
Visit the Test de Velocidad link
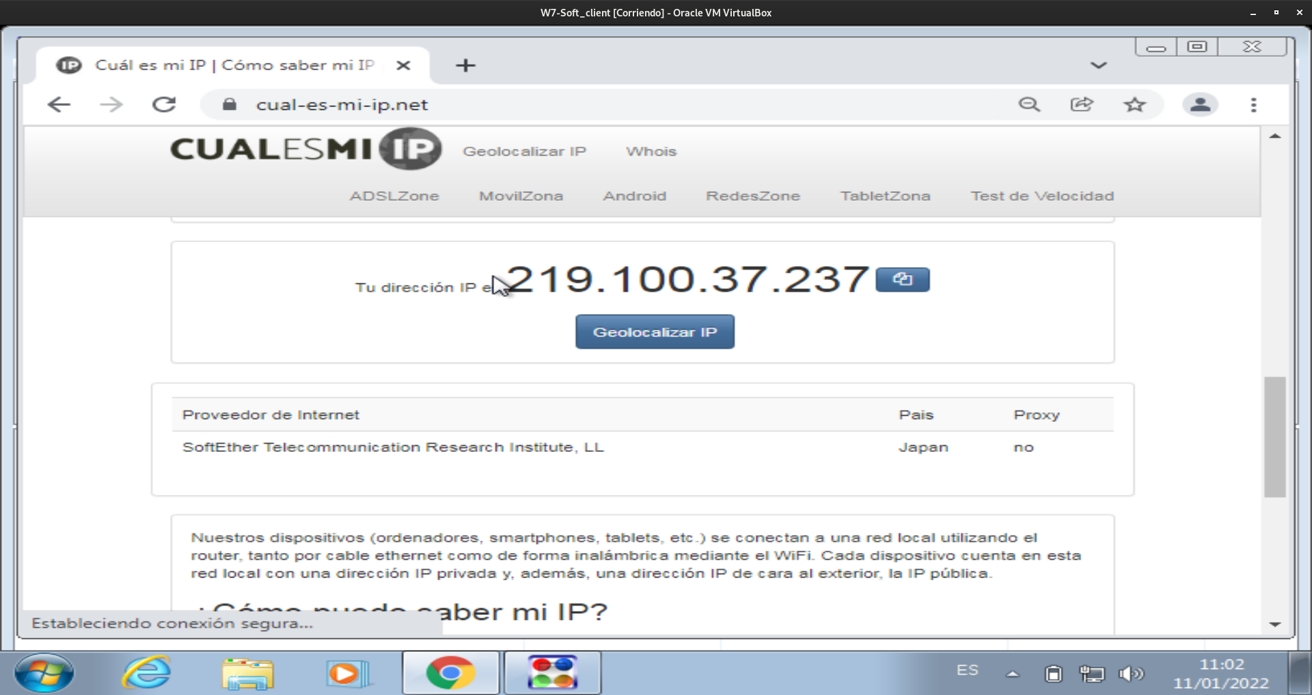(x=1041, y=196)
